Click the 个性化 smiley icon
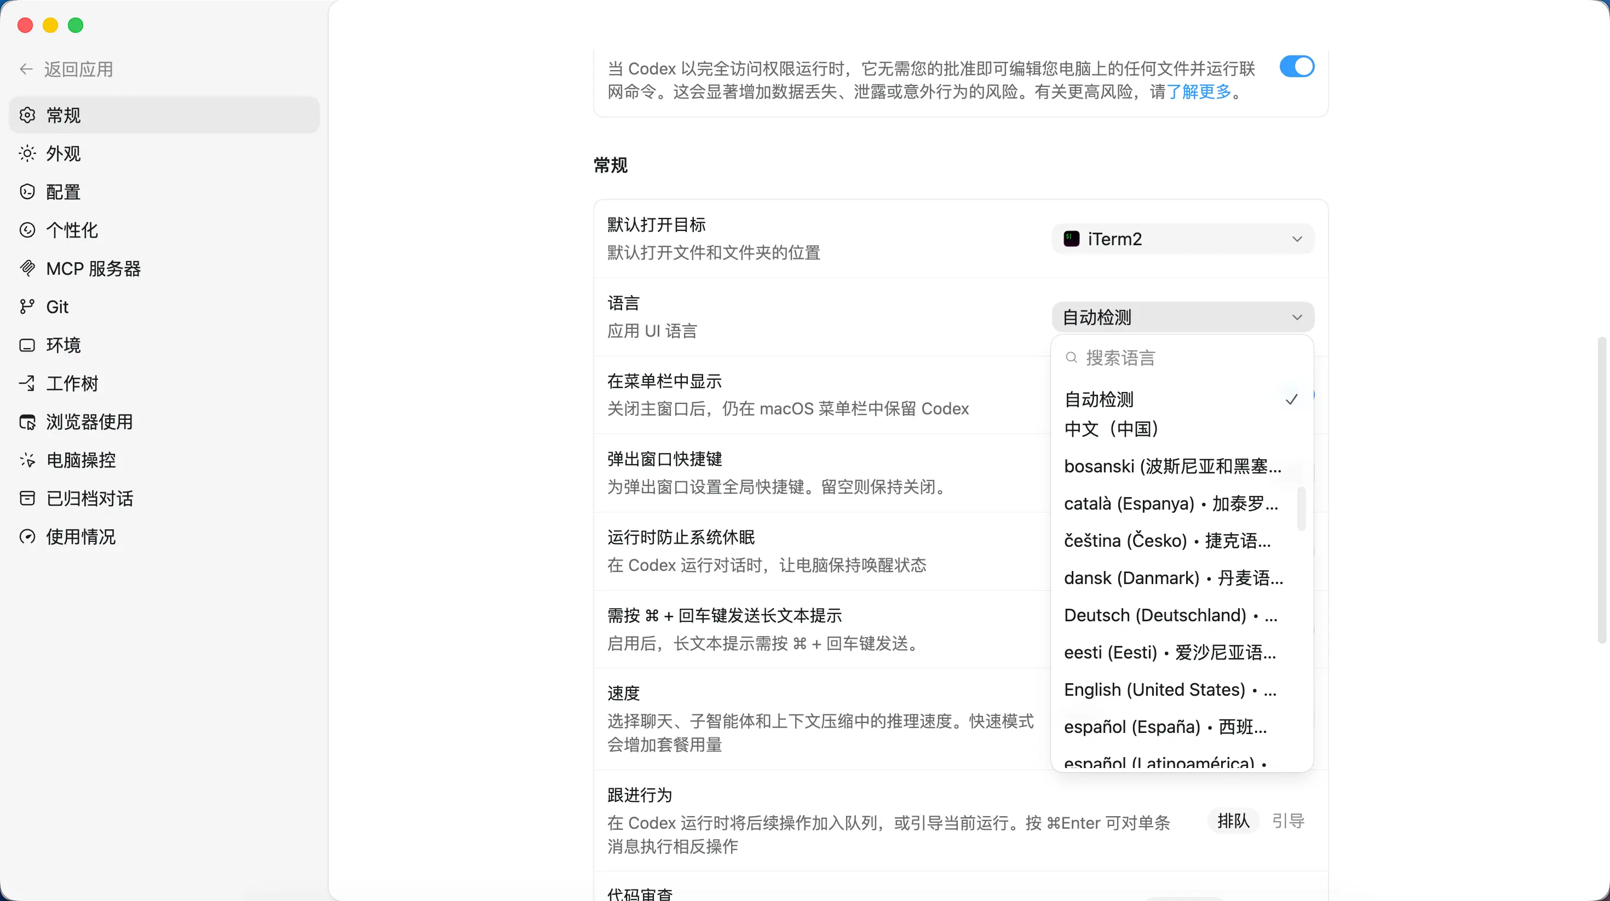Image resolution: width=1610 pixels, height=901 pixels. click(27, 230)
